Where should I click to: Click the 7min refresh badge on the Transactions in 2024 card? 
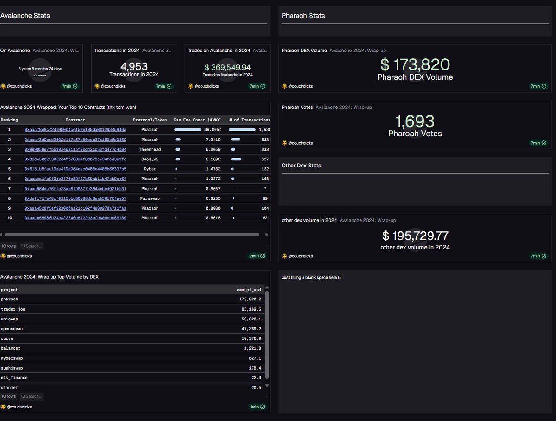[x=164, y=86]
